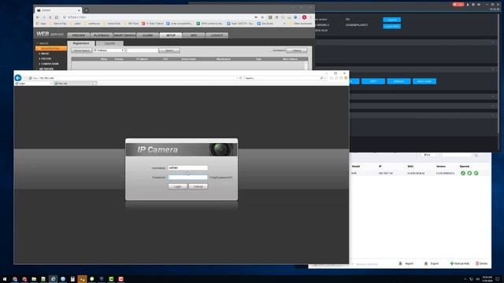Open the ALARM tab in Web Service
The width and height of the screenshot is (504, 283).
148,35
